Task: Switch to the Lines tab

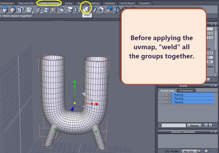Action: pyautogui.click(x=68, y=3)
